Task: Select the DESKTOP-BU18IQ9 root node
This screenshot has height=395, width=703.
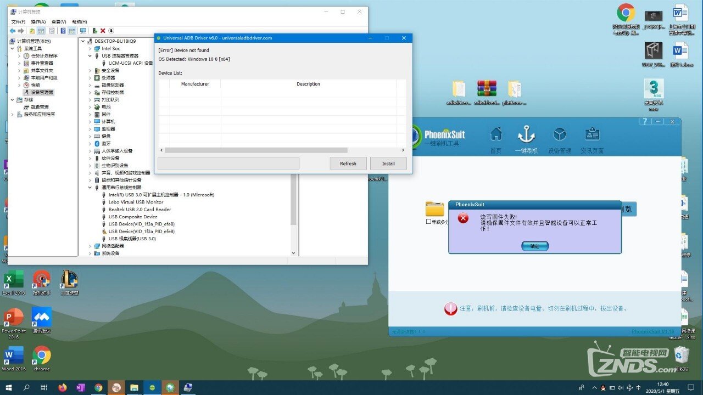Action: (x=115, y=41)
